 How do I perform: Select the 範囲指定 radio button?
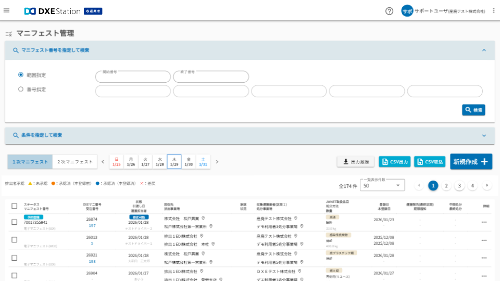tap(21, 75)
